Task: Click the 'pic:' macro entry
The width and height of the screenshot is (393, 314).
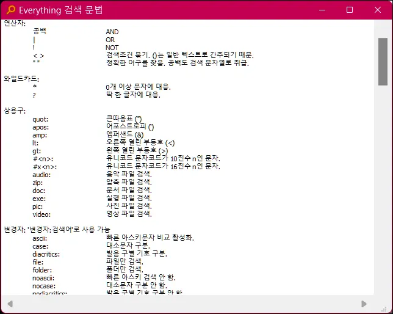Action: 38,207
